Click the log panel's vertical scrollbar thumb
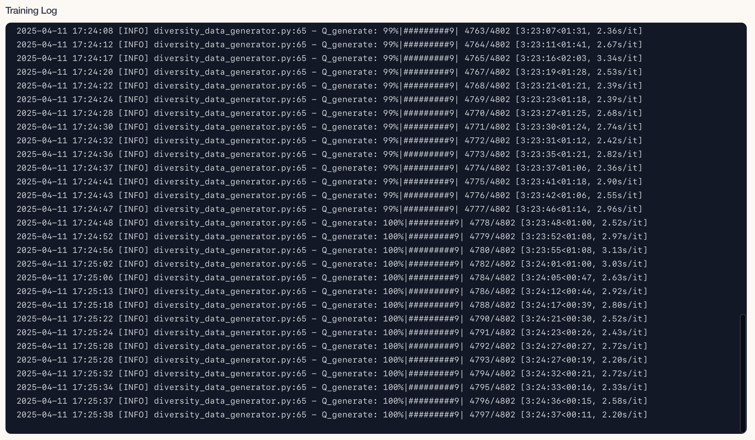 [743, 373]
